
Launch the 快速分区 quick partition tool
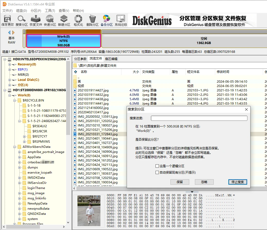coord(50,21)
